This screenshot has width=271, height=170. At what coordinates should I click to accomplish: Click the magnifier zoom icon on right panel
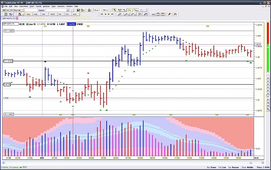[x=268, y=109]
